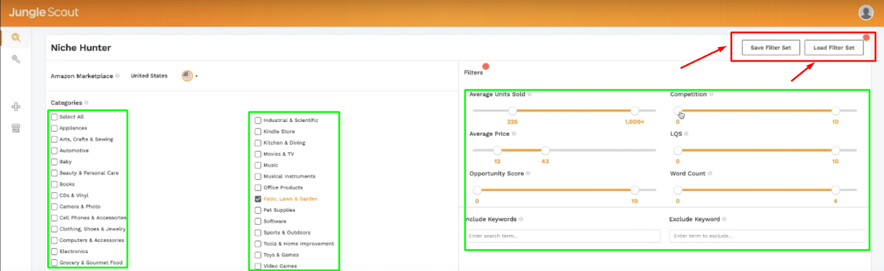Expand the marketplace country dropdown arrow
This screenshot has height=271, width=884.
coord(197,76)
